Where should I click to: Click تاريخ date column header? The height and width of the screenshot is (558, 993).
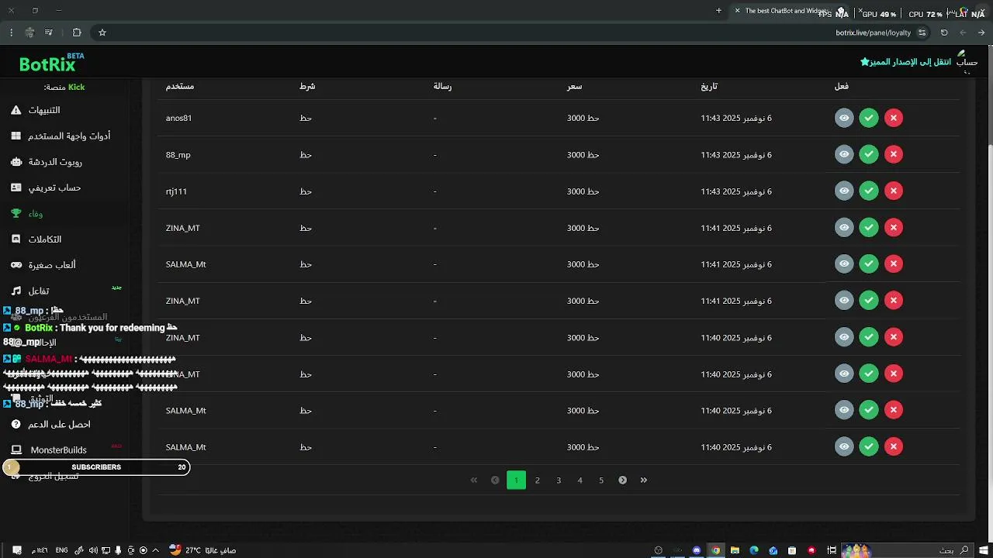(709, 86)
